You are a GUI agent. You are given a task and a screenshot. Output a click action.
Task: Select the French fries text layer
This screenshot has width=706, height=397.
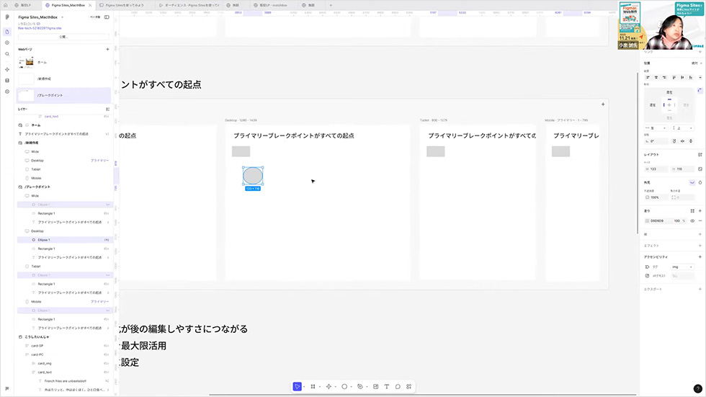tap(65, 381)
